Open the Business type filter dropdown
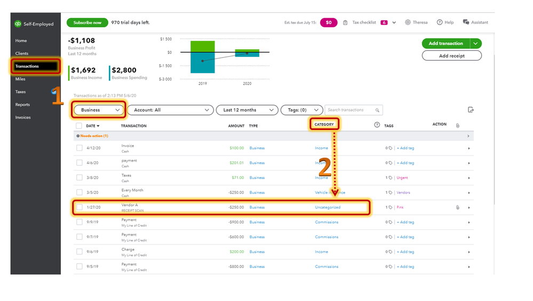The image size is (533, 301). tap(99, 110)
